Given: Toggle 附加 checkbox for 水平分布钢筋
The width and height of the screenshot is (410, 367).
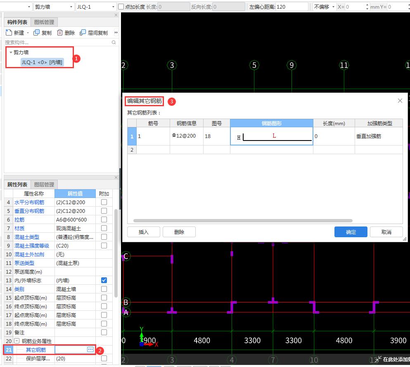Looking at the screenshot, I should (x=104, y=202).
